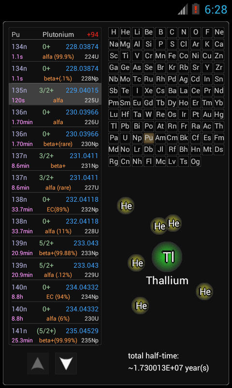232x388 pixels.
Task: Tap the green Tl Thallium atom
Action: 167,257
